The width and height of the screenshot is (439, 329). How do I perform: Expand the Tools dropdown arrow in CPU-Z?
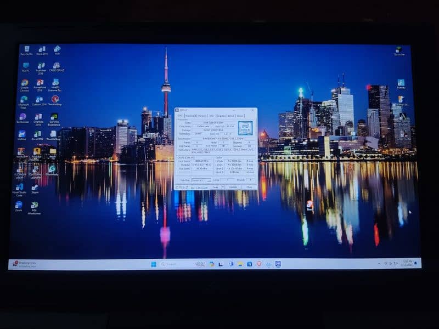222,187
